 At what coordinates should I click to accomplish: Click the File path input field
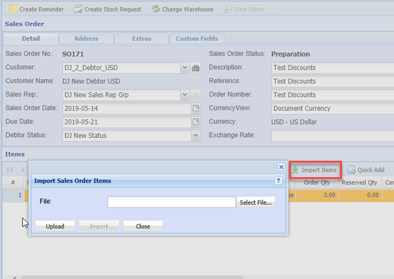(172, 203)
